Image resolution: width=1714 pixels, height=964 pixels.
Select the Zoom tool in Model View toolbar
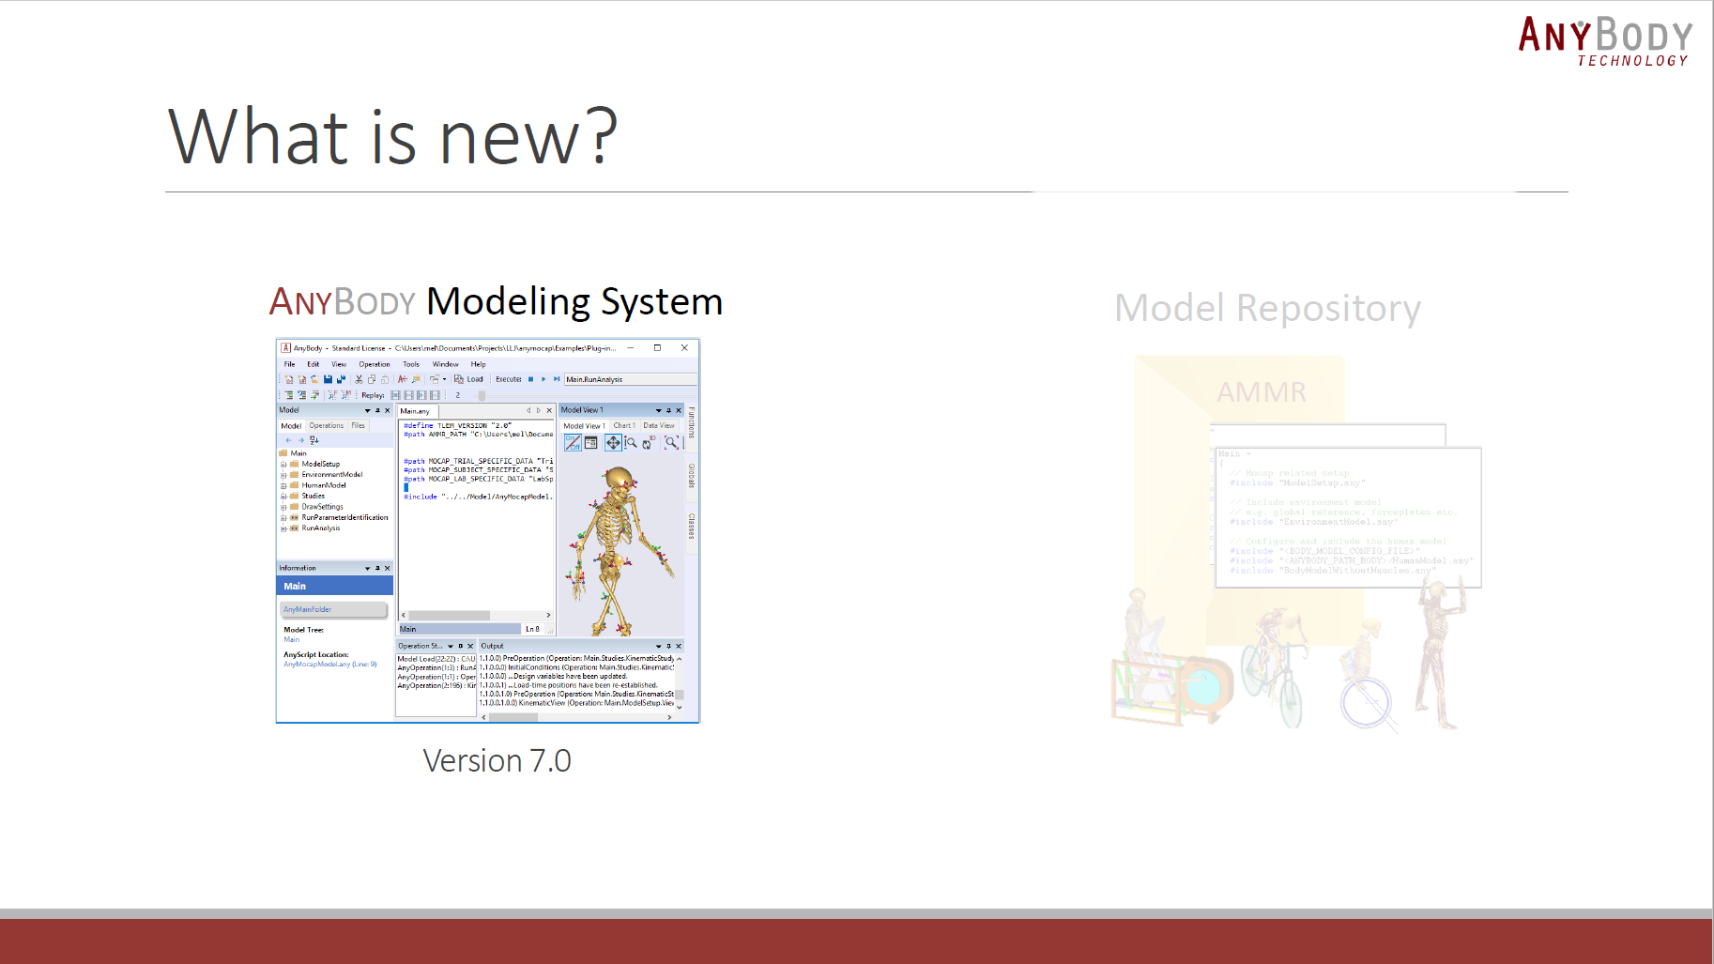coord(631,443)
